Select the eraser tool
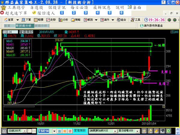The width and height of the screenshot is (180, 135). [x=162, y=131]
